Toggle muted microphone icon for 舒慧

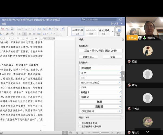tap(129, 62)
